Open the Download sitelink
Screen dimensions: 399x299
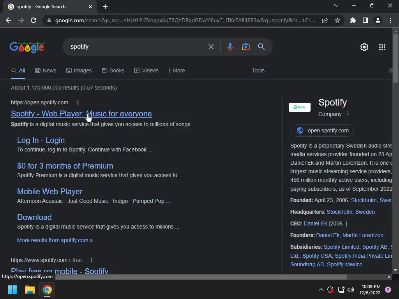coord(34,217)
